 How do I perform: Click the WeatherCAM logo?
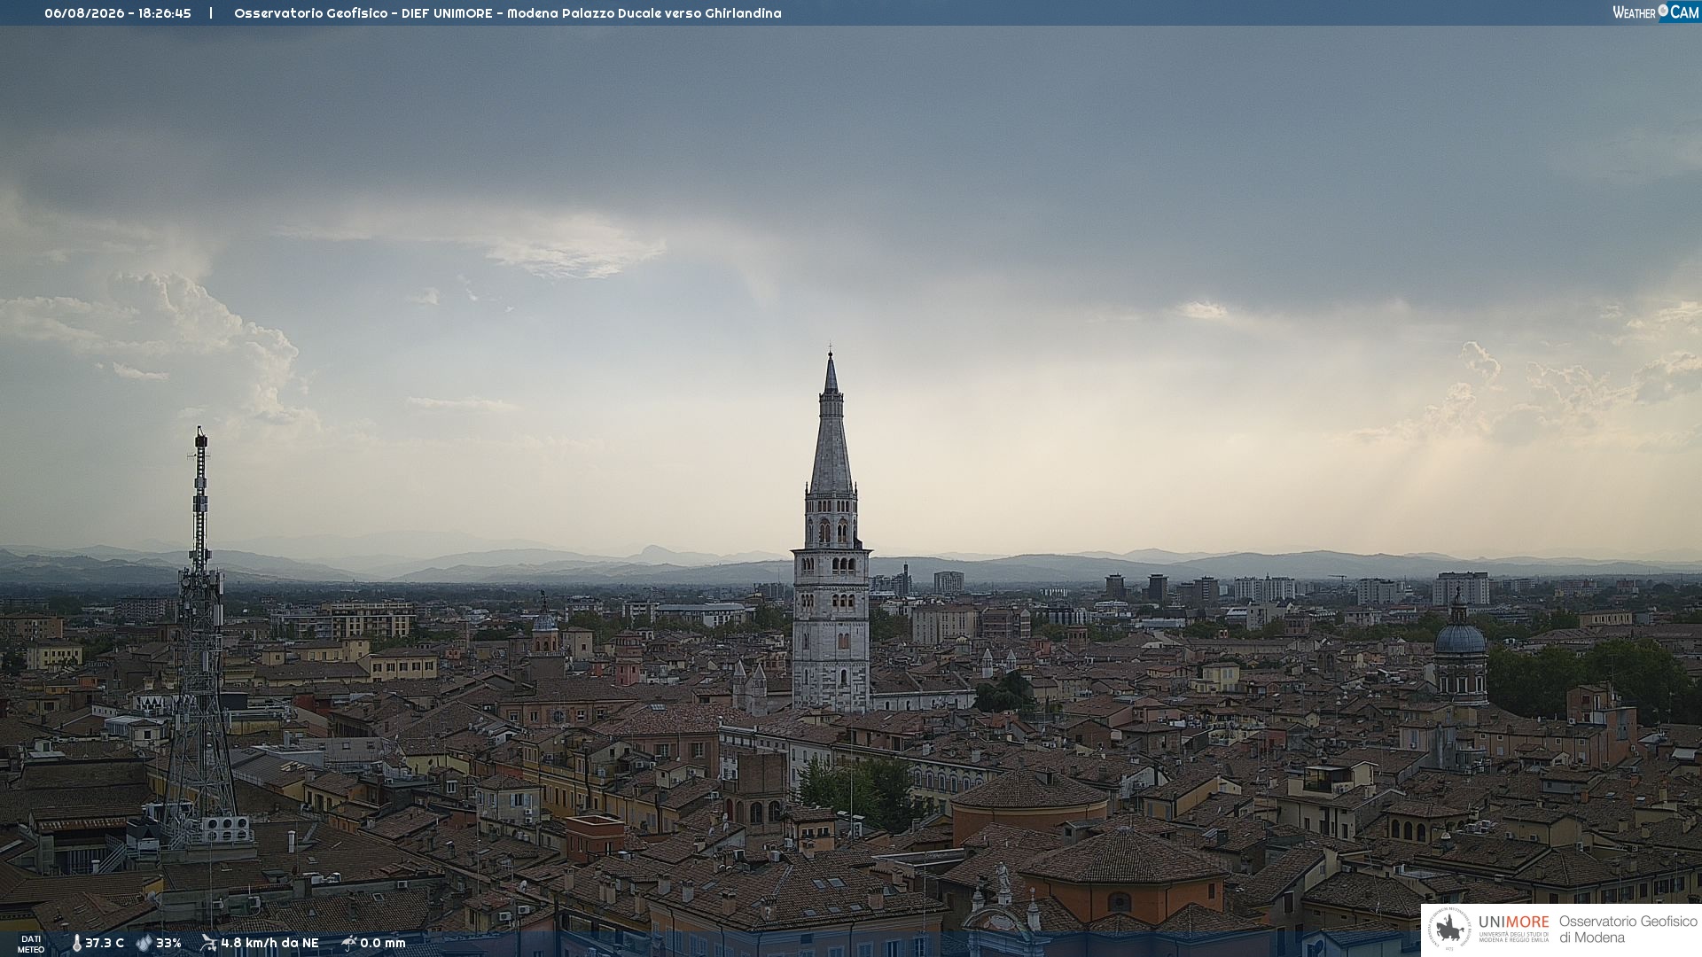tap(1656, 12)
